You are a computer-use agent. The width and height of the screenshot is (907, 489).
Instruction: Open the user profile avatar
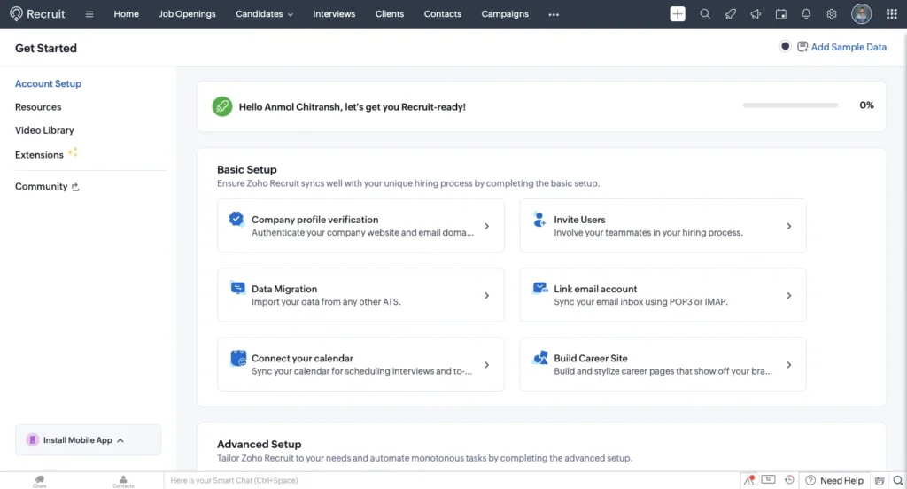pyautogui.click(x=861, y=14)
